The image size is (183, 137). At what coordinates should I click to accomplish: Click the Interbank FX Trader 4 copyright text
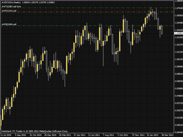coord(35,131)
